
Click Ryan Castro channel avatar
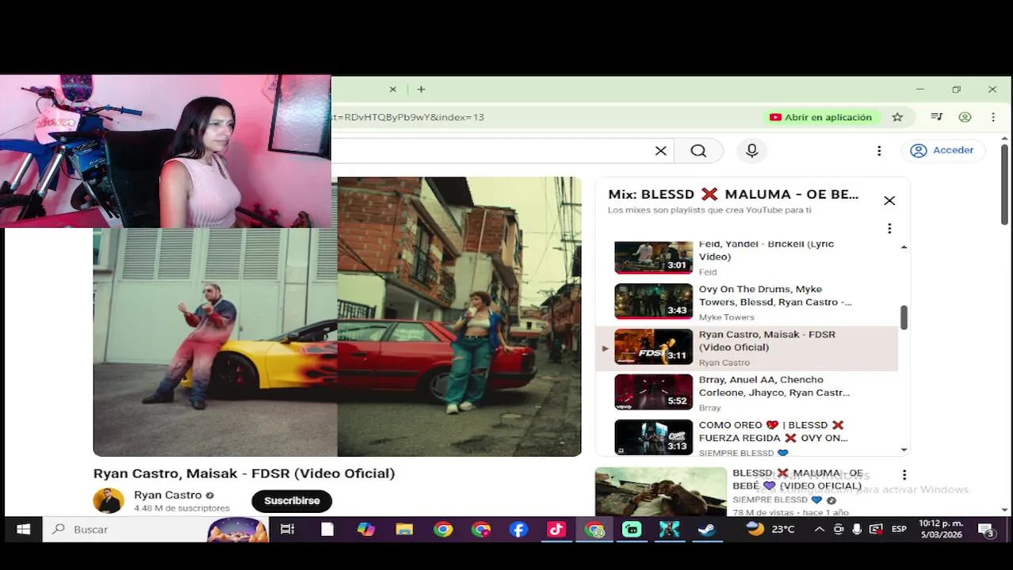(108, 500)
